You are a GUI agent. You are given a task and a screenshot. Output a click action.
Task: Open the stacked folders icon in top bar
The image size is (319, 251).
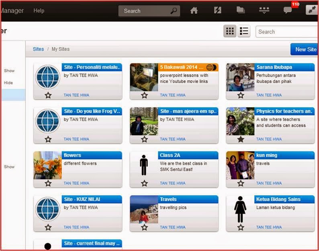(241, 10)
